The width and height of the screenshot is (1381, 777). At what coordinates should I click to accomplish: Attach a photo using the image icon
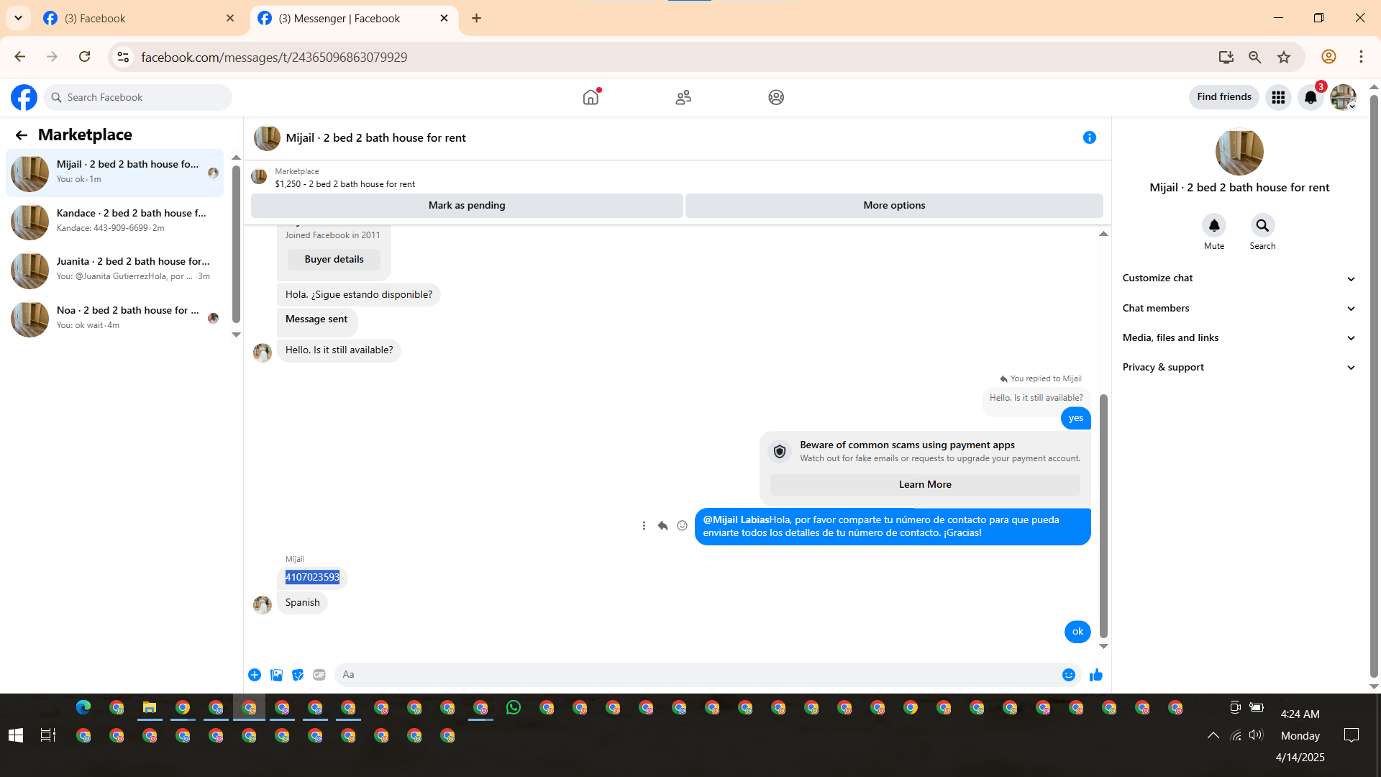(276, 675)
